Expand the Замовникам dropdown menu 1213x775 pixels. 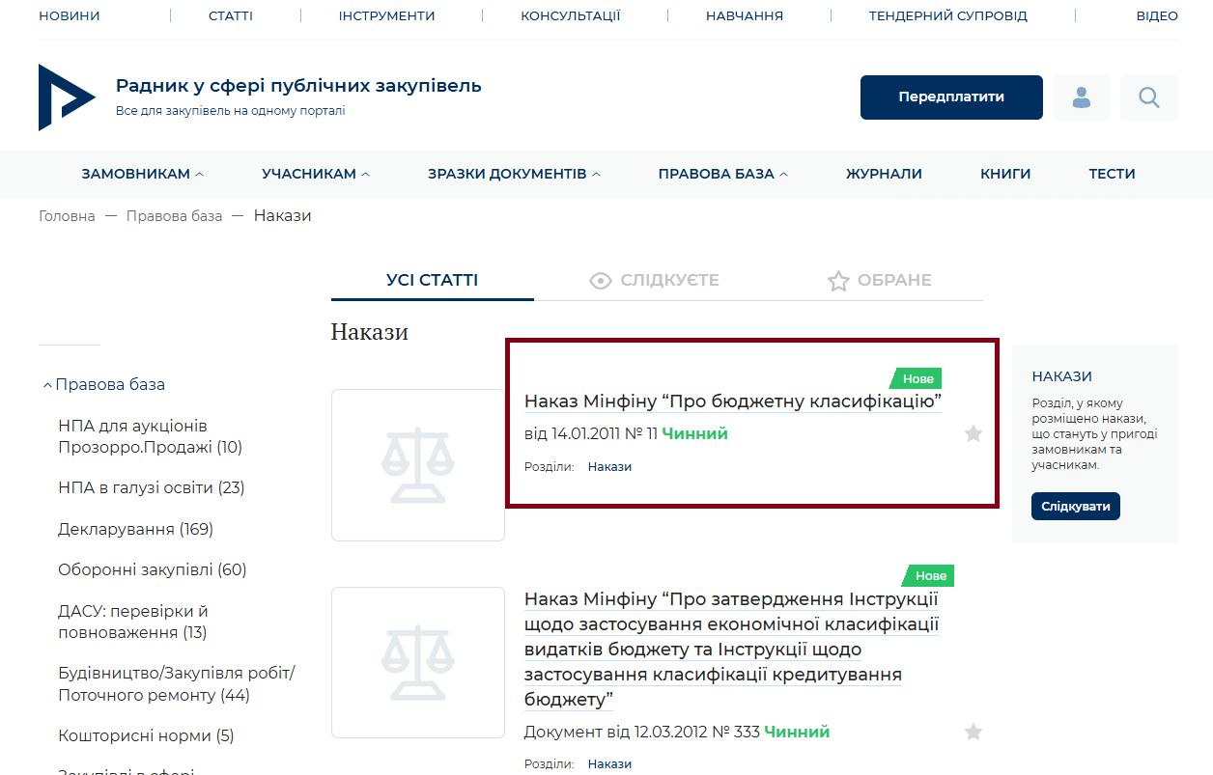(142, 175)
